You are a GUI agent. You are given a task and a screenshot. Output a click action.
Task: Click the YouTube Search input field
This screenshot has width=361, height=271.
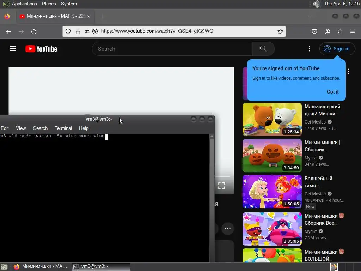(x=172, y=49)
